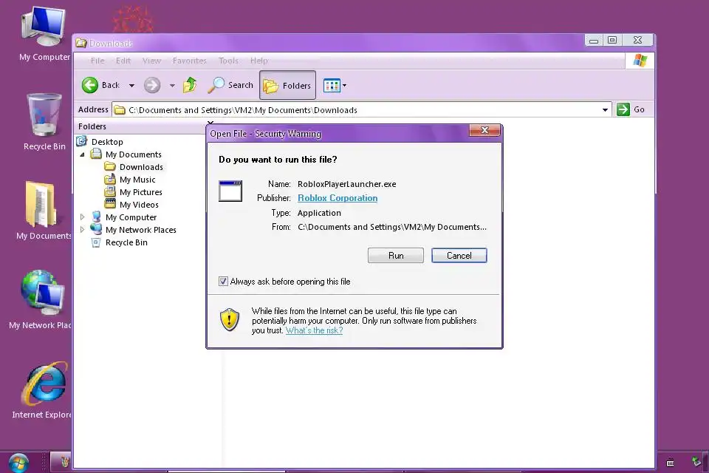Close the Folders pane with its X
The width and height of the screenshot is (709, 473).
(x=210, y=123)
